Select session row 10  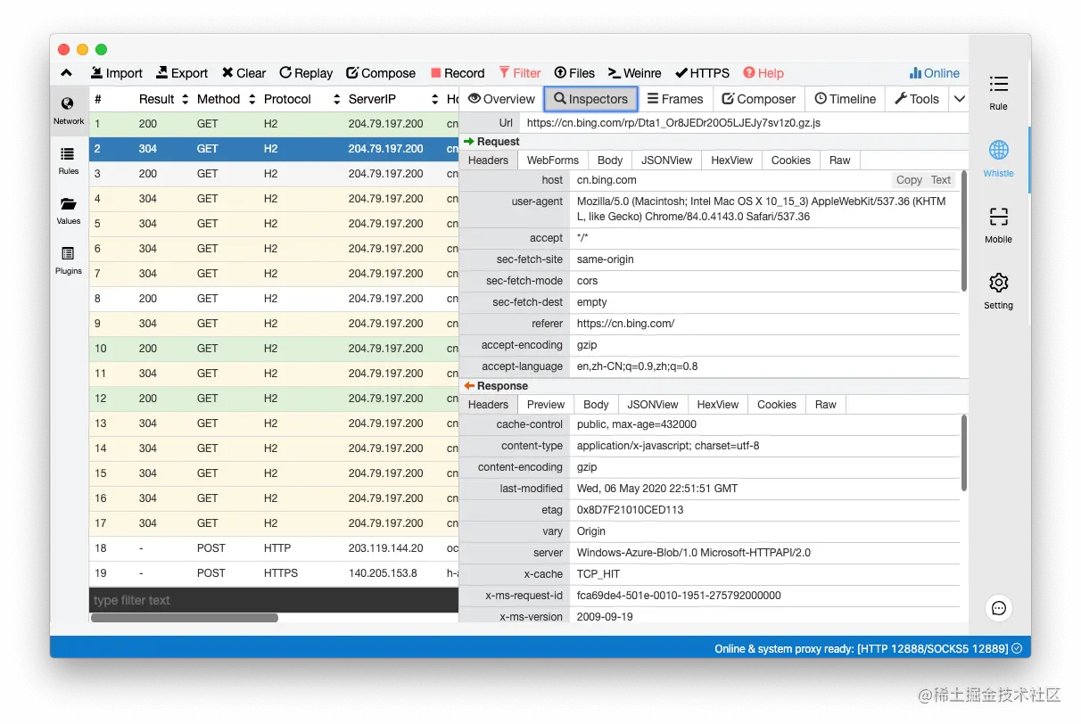coord(274,349)
